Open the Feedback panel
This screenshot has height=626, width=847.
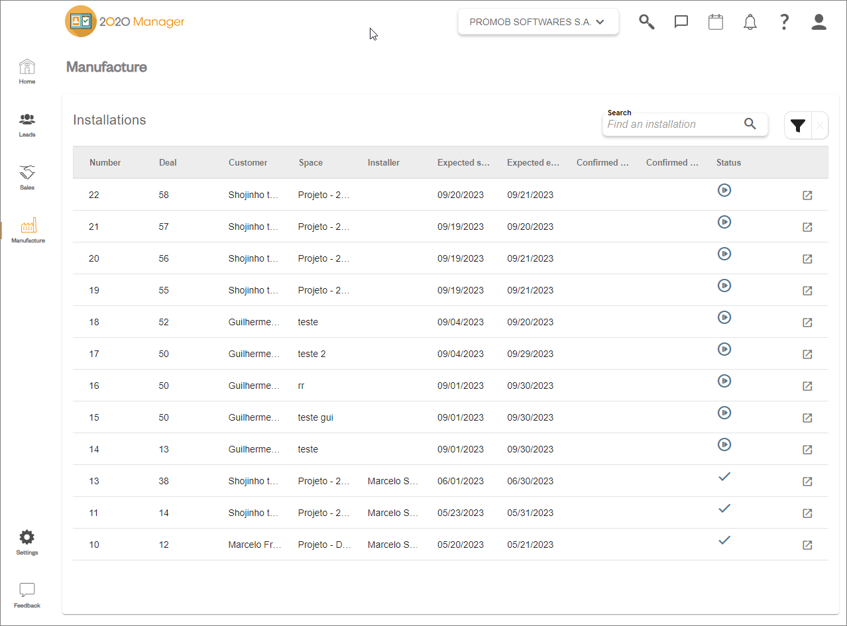click(x=27, y=596)
